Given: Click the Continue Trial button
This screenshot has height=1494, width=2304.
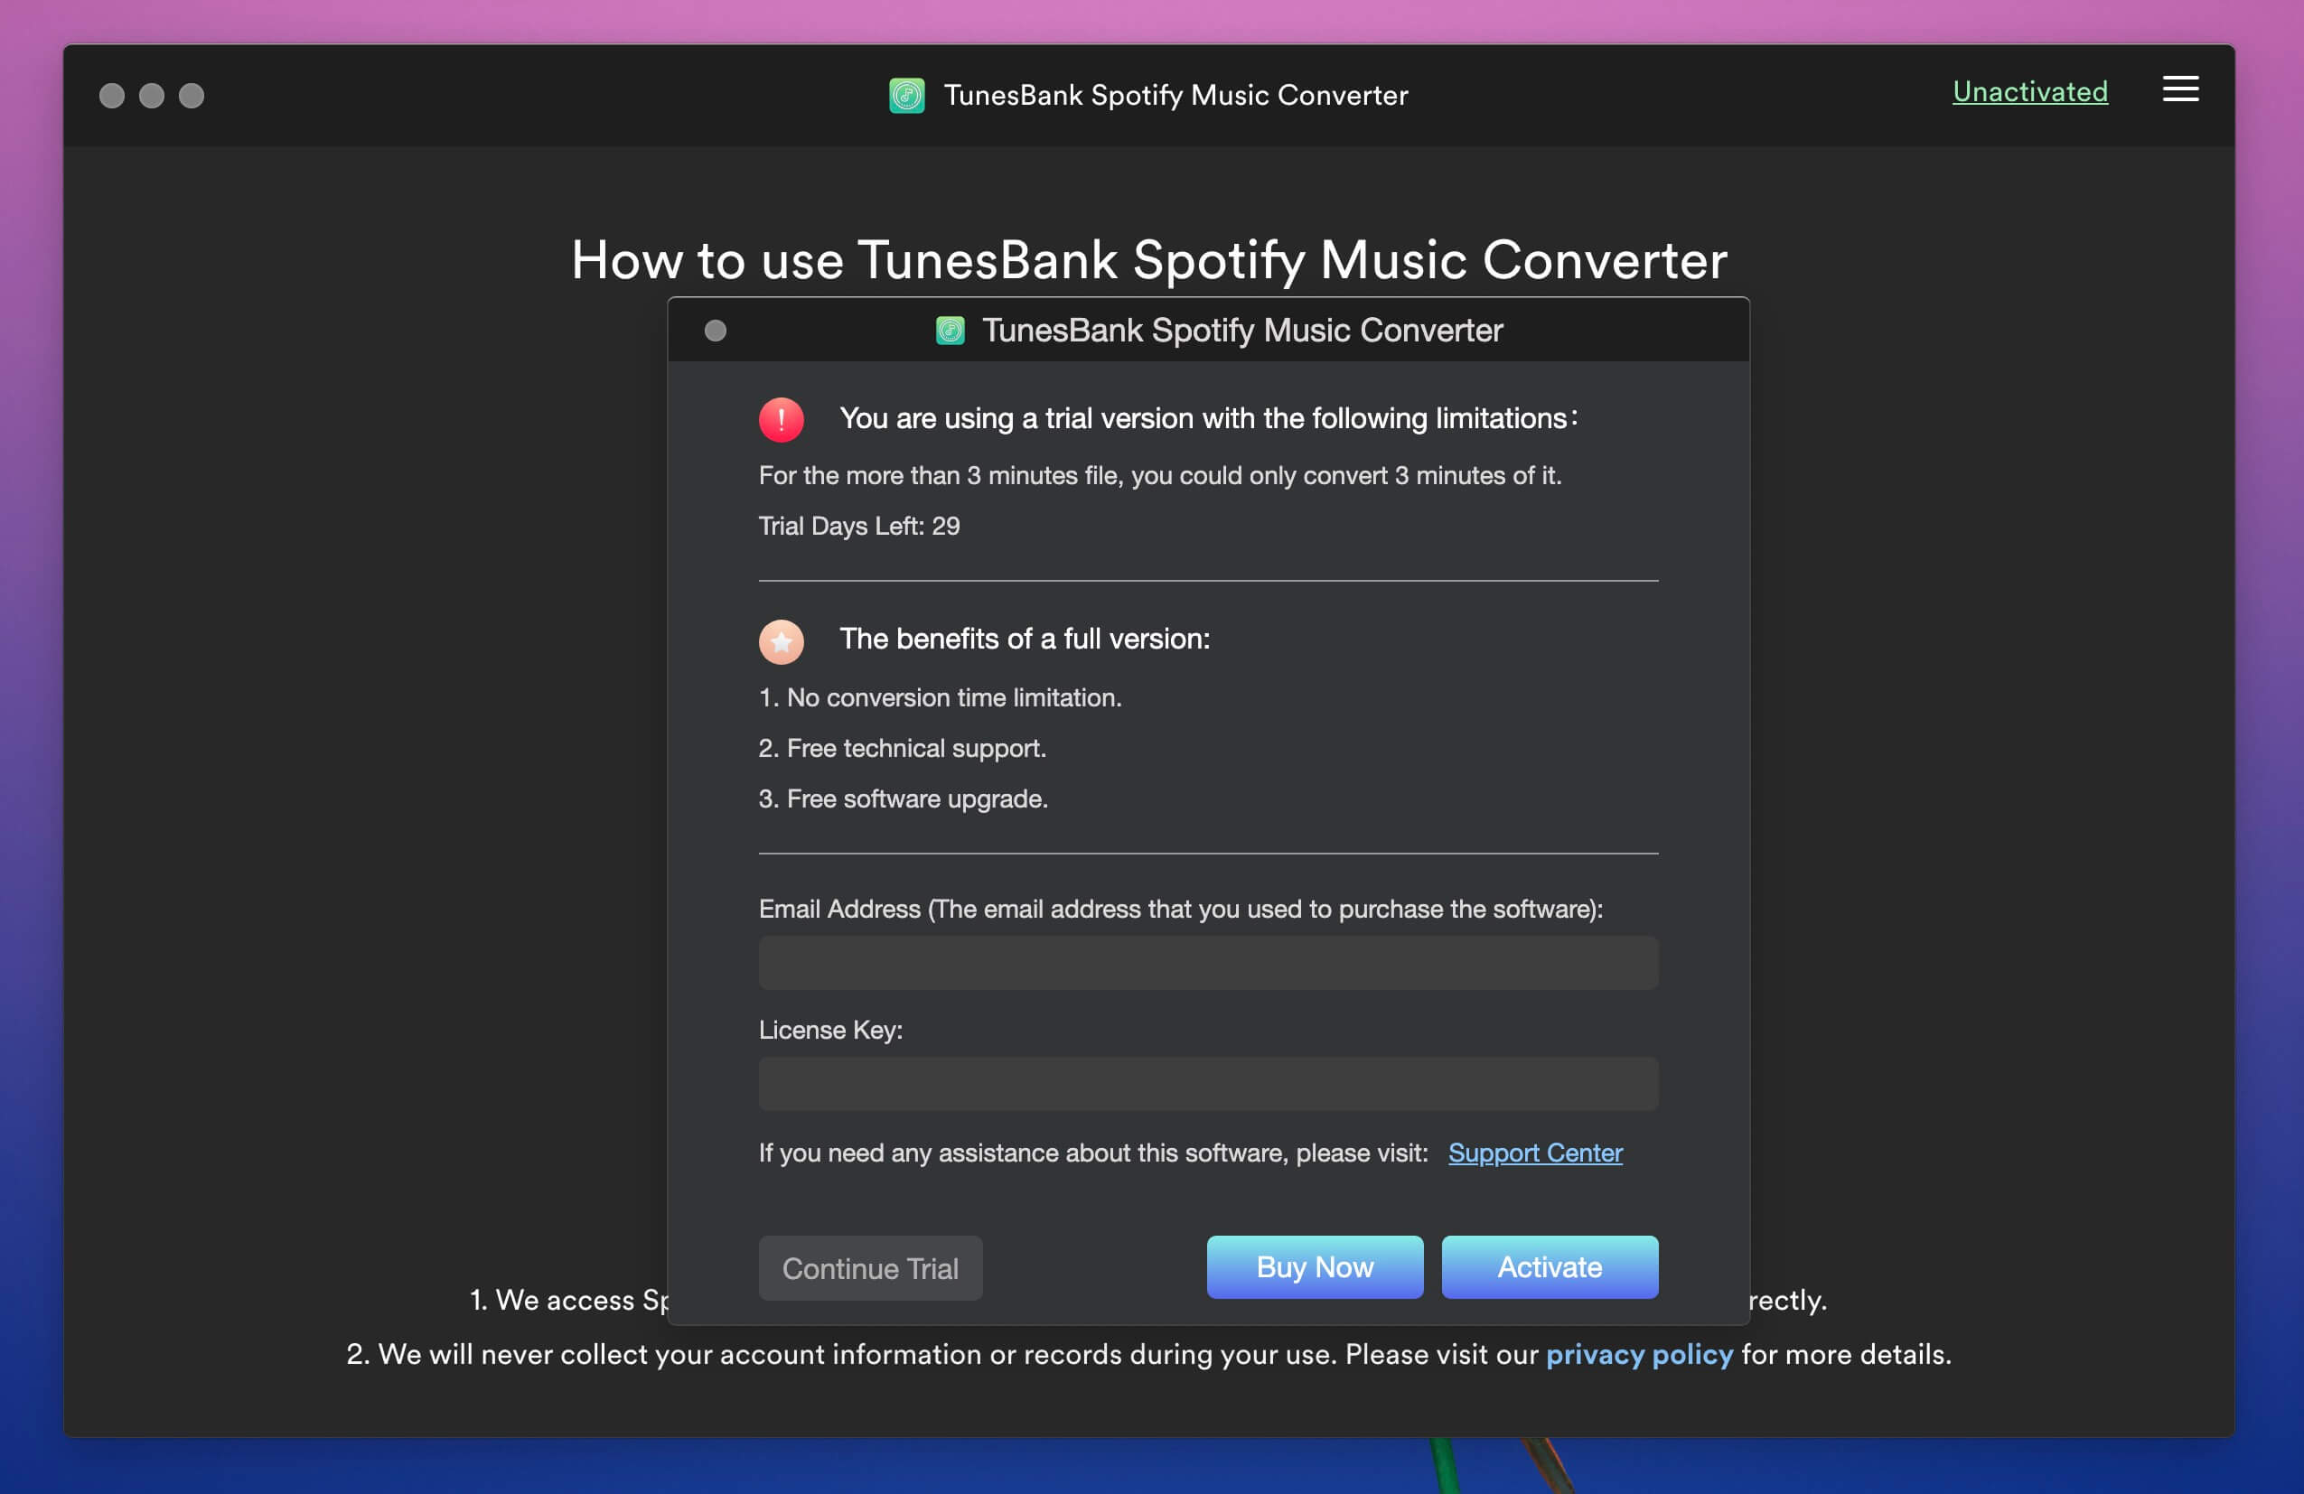Looking at the screenshot, I should [869, 1267].
